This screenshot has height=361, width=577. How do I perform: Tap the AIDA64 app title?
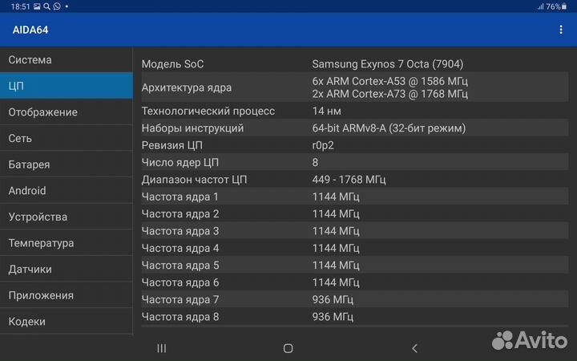[x=30, y=30]
